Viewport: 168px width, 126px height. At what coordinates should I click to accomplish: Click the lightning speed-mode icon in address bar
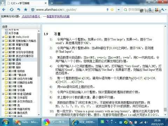pyautogui.click(x=107, y=10)
